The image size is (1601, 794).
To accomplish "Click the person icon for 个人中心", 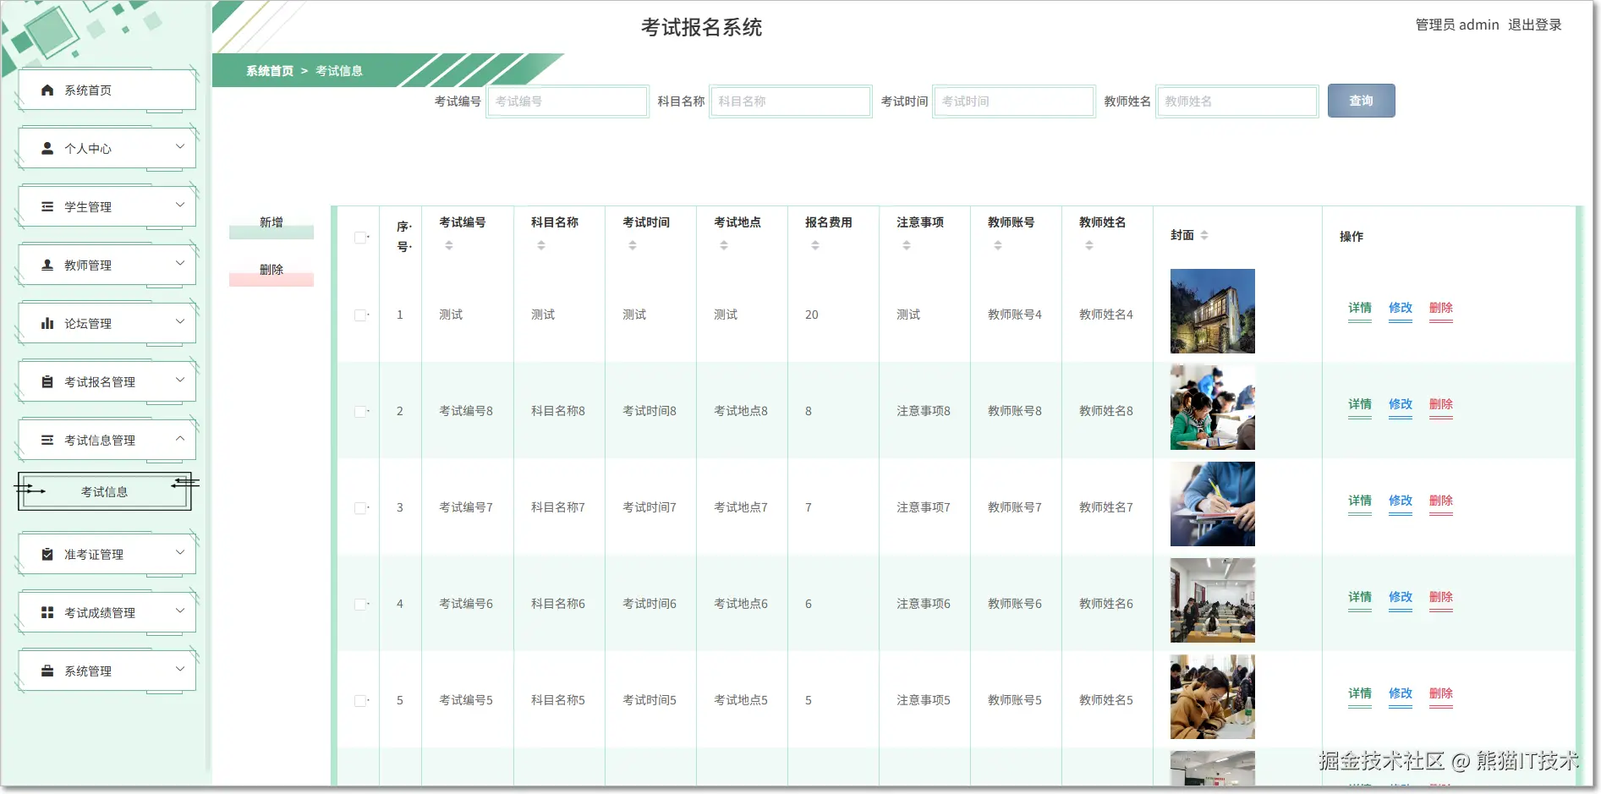I will click(x=47, y=148).
